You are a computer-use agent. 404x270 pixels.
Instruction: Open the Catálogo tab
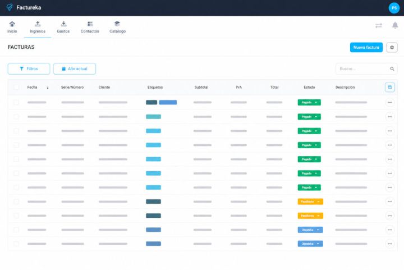(x=117, y=27)
